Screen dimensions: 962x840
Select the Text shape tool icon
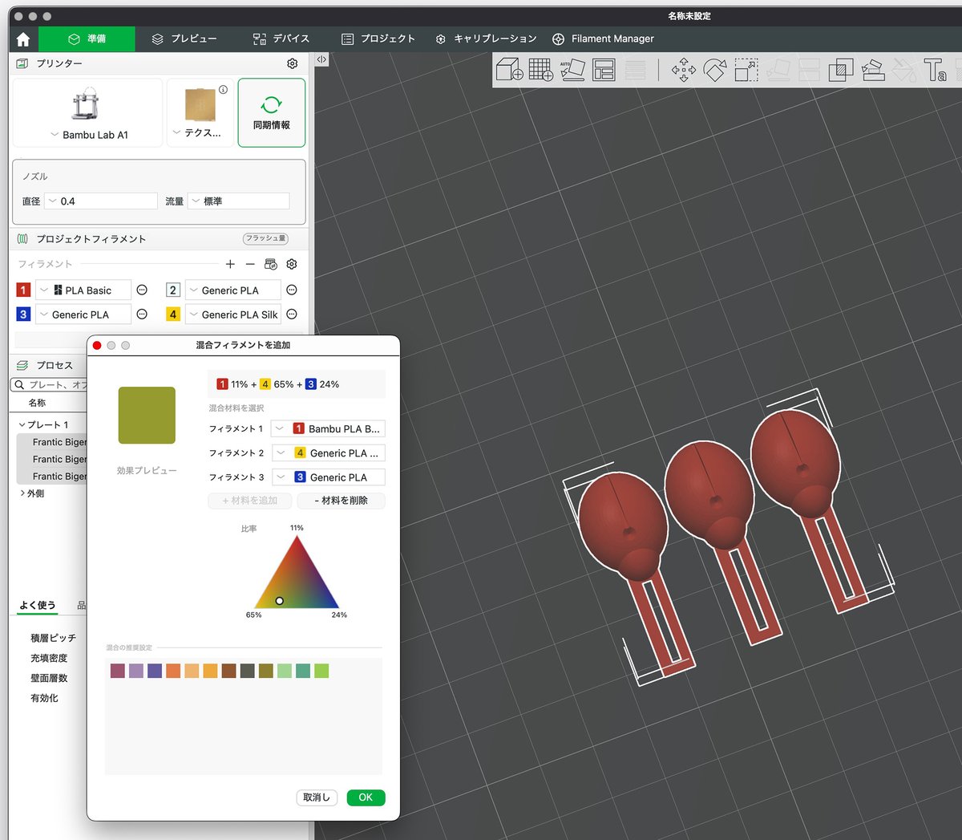click(x=935, y=70)
